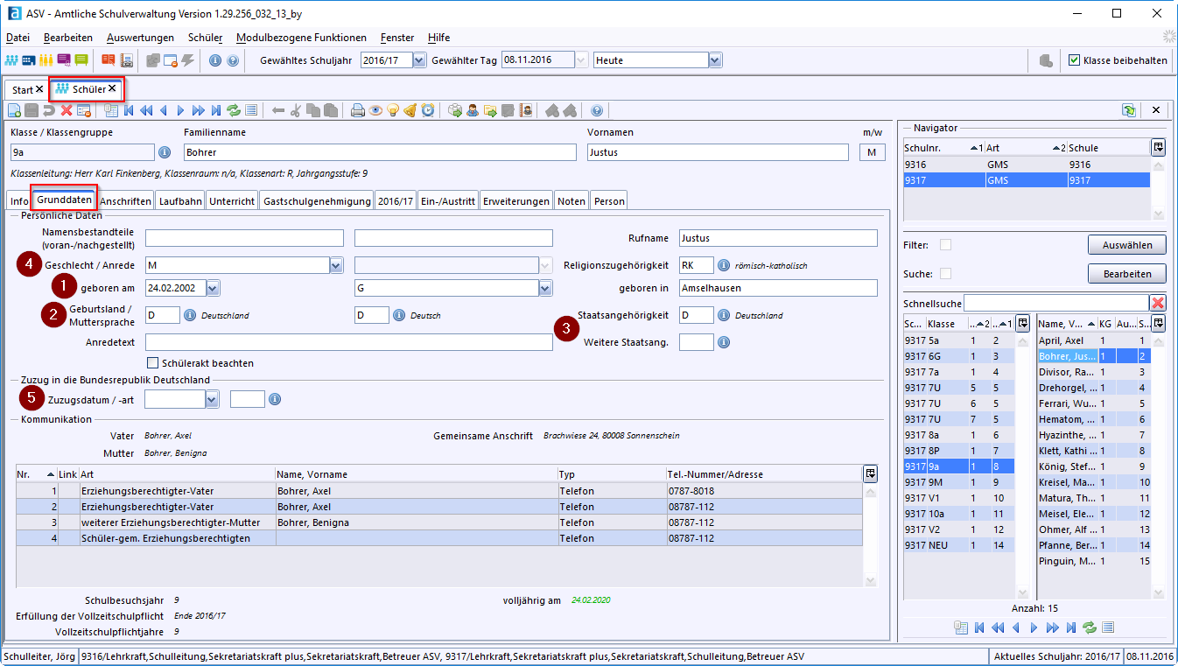1178x666 pixels.
Task: Jump to last record arrow icon
Action: click(x=215, y=110)
